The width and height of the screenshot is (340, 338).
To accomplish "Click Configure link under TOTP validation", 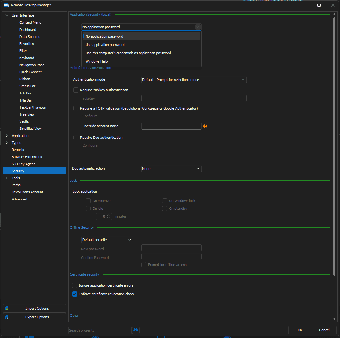I will point(90,116).
